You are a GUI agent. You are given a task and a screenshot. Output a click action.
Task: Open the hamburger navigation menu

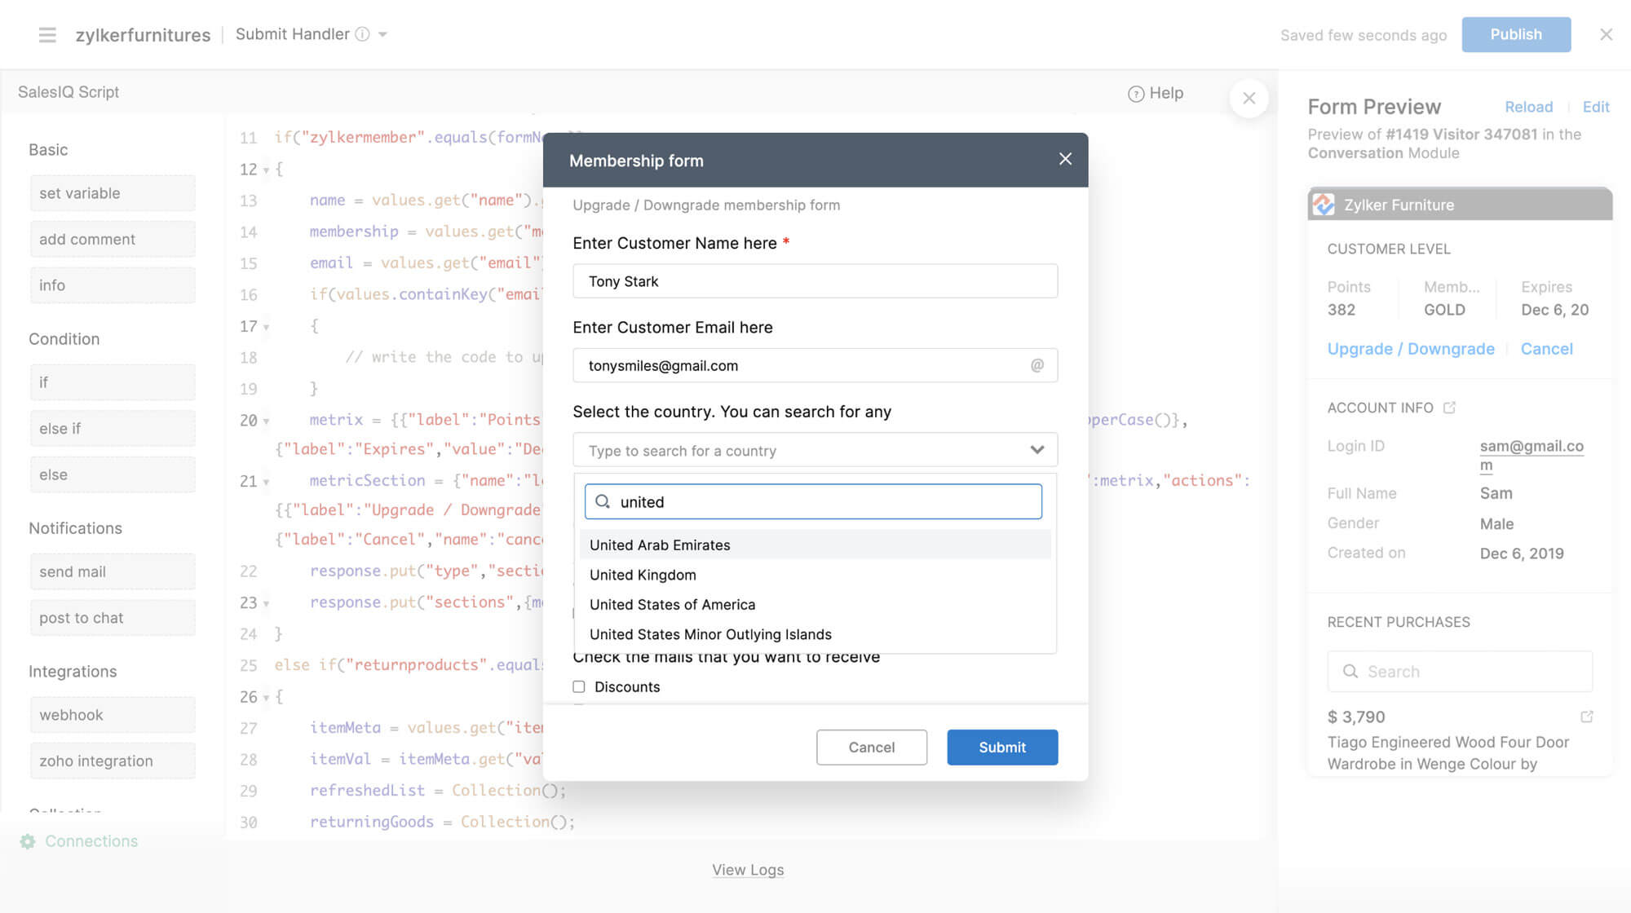pos(47,34)
